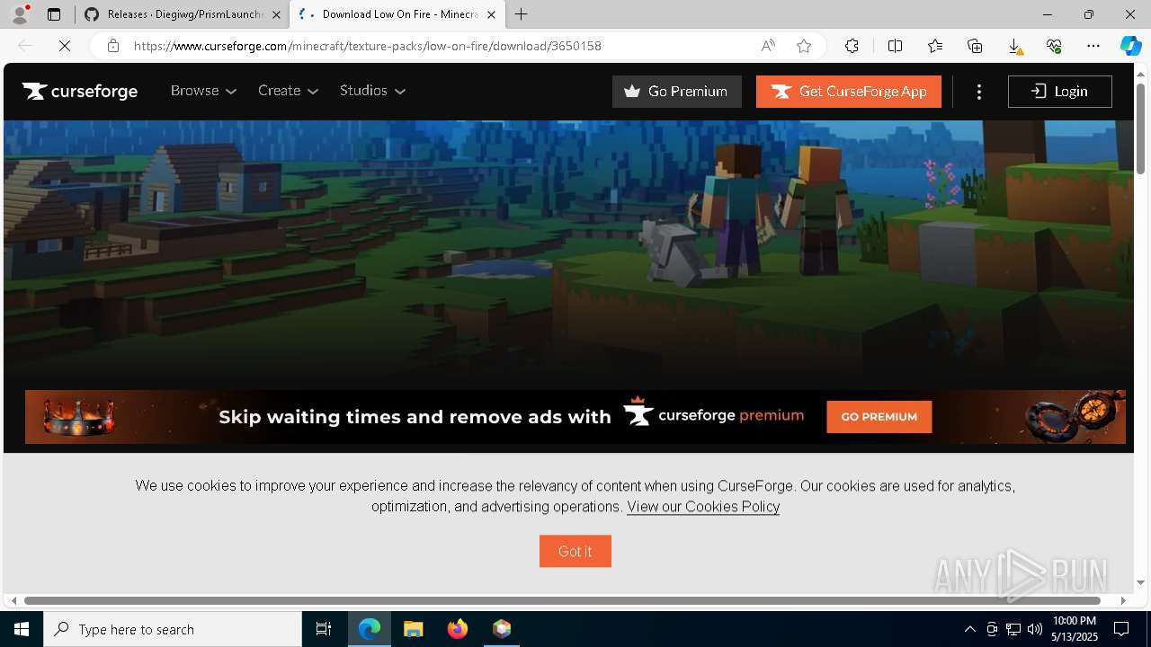This screenshot has height=647, width=1151.
Task: Accept cookies with Got it
Action: pyautogui.click(x=575, y=552)
